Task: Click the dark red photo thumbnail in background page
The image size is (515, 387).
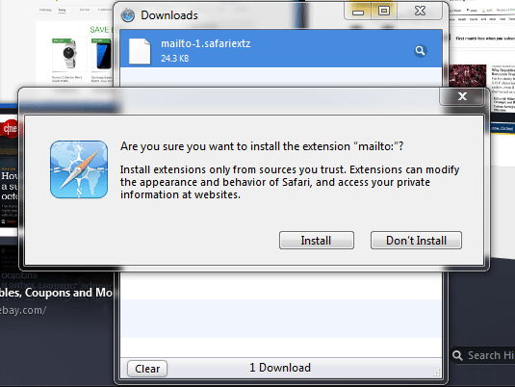Action: (x=468, y=76)
